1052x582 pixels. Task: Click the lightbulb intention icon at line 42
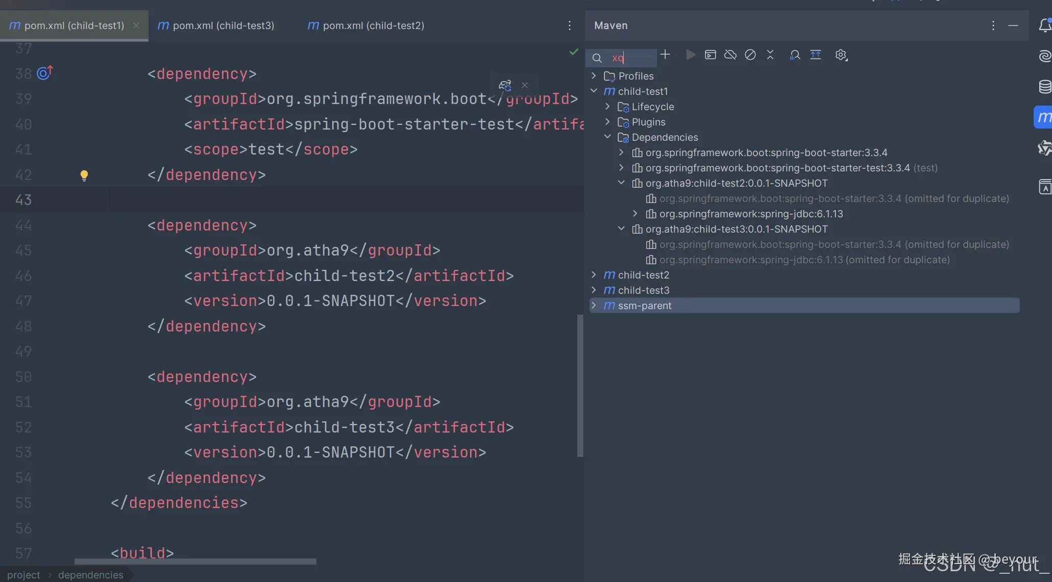pyautogui.click(x=84, y=175)
